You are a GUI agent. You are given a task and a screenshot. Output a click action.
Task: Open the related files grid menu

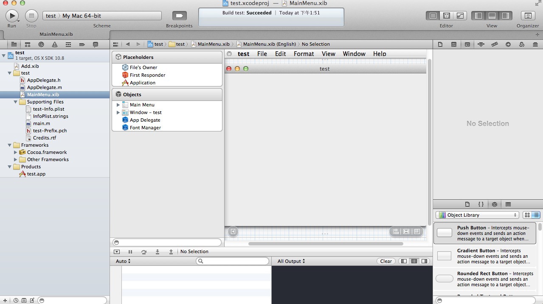(115, 44)
